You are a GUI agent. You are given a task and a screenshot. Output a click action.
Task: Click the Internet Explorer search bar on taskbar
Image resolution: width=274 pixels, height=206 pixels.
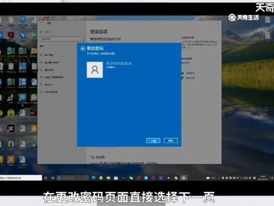tap(73, 178)
